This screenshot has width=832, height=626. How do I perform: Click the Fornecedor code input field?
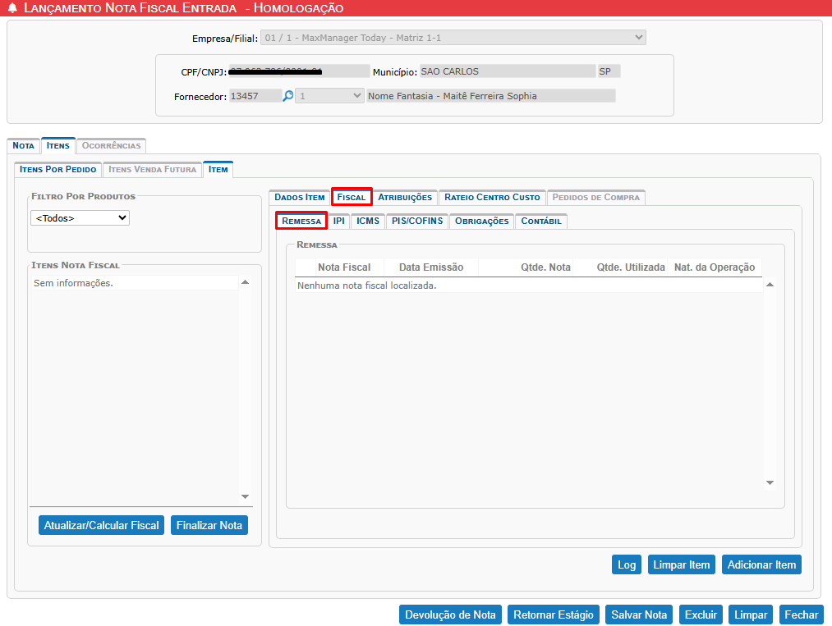click(255, 96)
